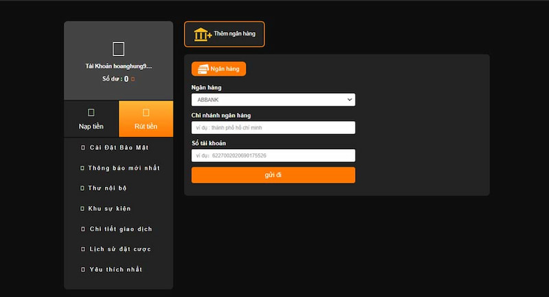Select the Rút tiền tab
This screenshot has height=297, width=549.
point(145,120)
